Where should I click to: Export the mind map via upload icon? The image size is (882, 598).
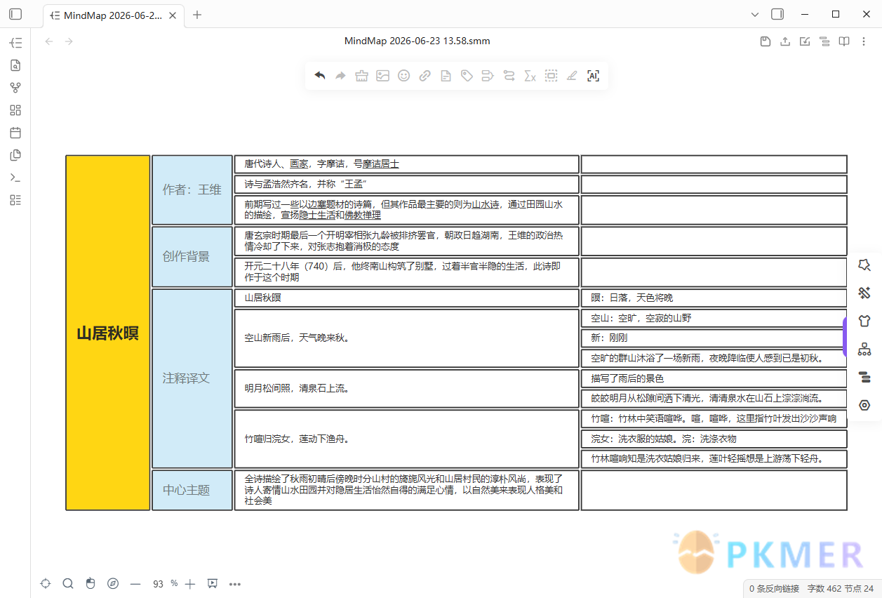click(x=785, y=41)
